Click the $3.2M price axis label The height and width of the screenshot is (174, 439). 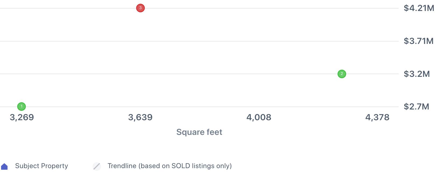pyautogui.click(x=417, y=74)
